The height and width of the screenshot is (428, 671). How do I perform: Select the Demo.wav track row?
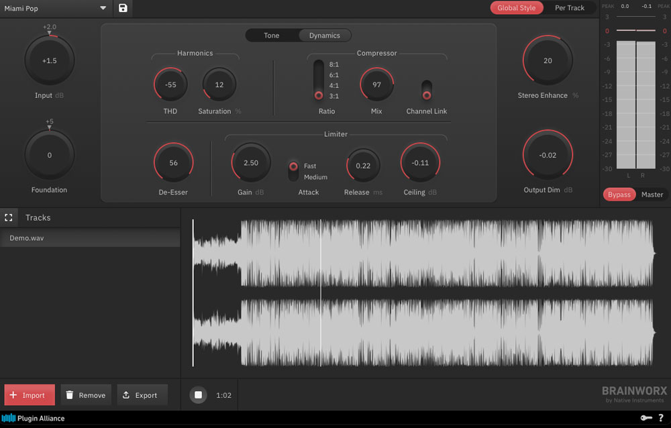[90, 238]
